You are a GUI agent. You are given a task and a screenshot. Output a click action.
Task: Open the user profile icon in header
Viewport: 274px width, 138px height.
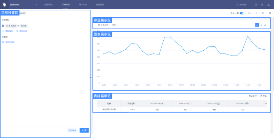coord(268,4)
